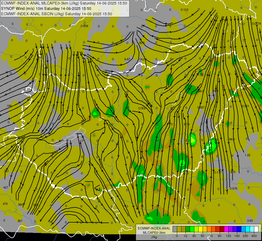The height and width of the screenshot is (241, 262).
Task: Click the 1.38 map value
Action: tap(200, 75)
